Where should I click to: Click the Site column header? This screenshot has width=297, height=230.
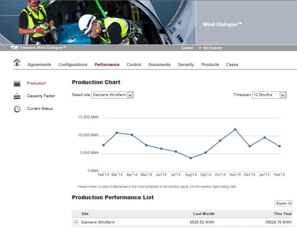85,214
